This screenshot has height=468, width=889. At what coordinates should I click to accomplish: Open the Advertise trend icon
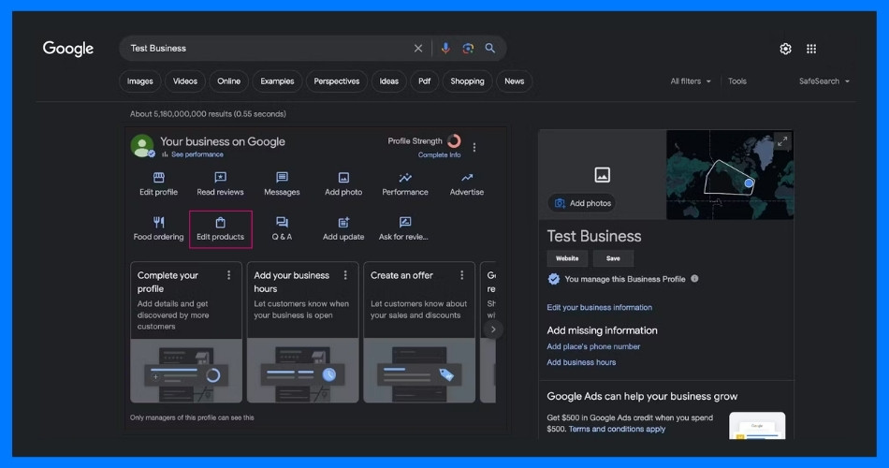click(467, 178)
